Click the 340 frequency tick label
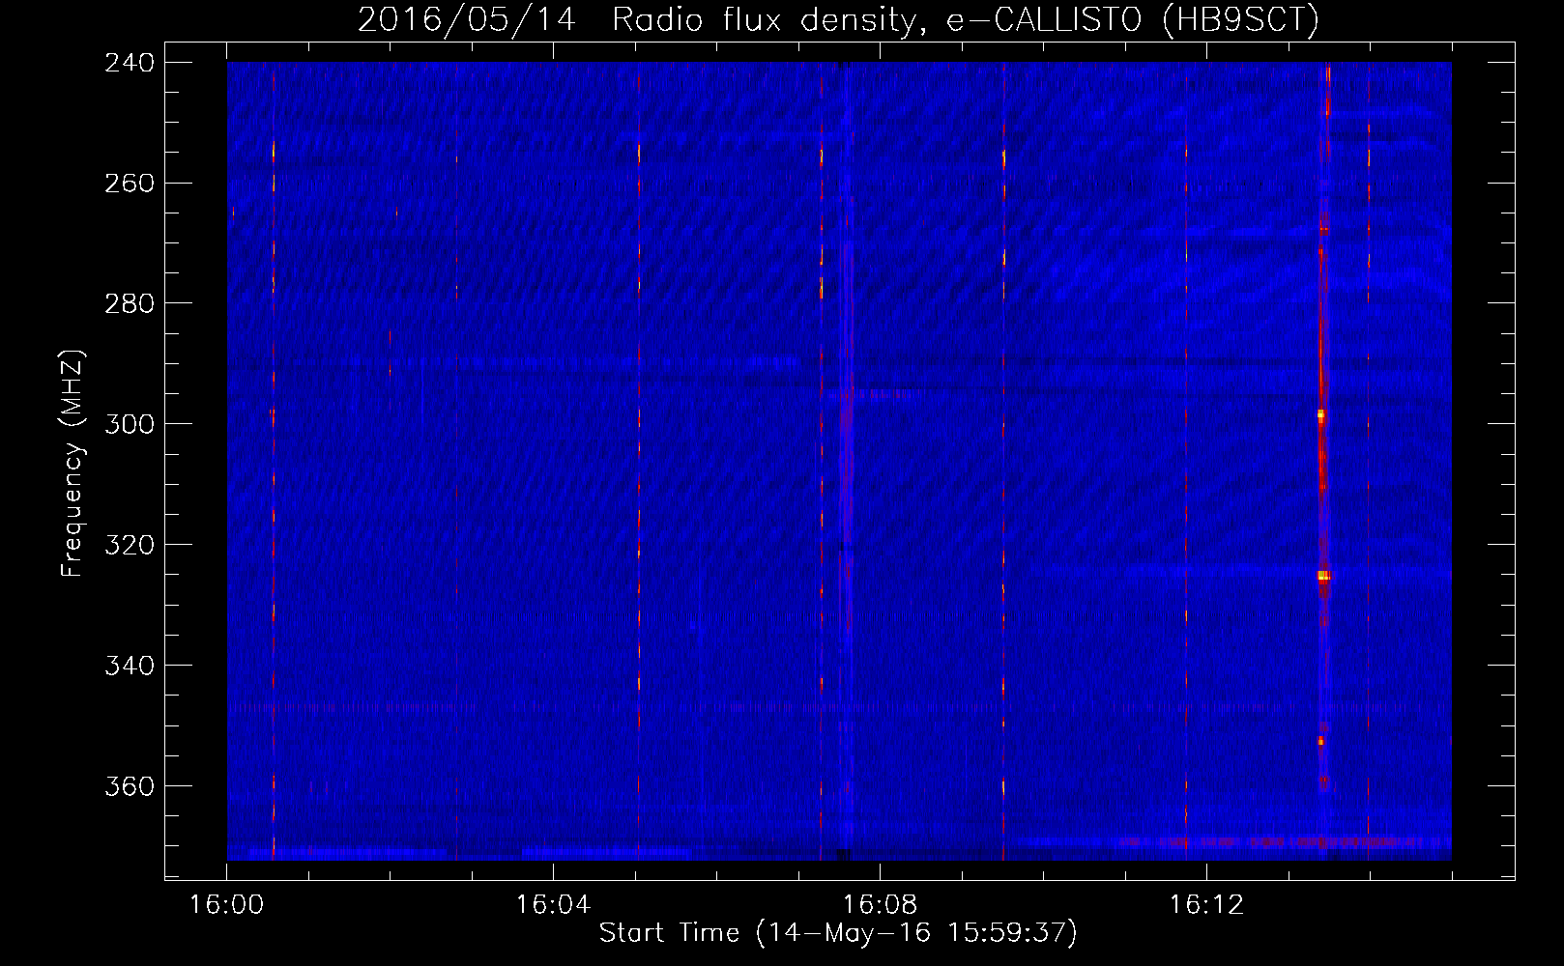This screenshot has height=966, width=1564. [x=130, y=666]
